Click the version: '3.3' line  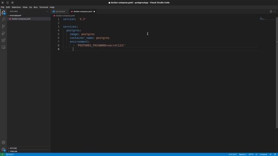75,19
